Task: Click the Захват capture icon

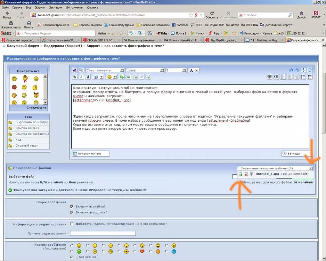Action: (316, 15)
